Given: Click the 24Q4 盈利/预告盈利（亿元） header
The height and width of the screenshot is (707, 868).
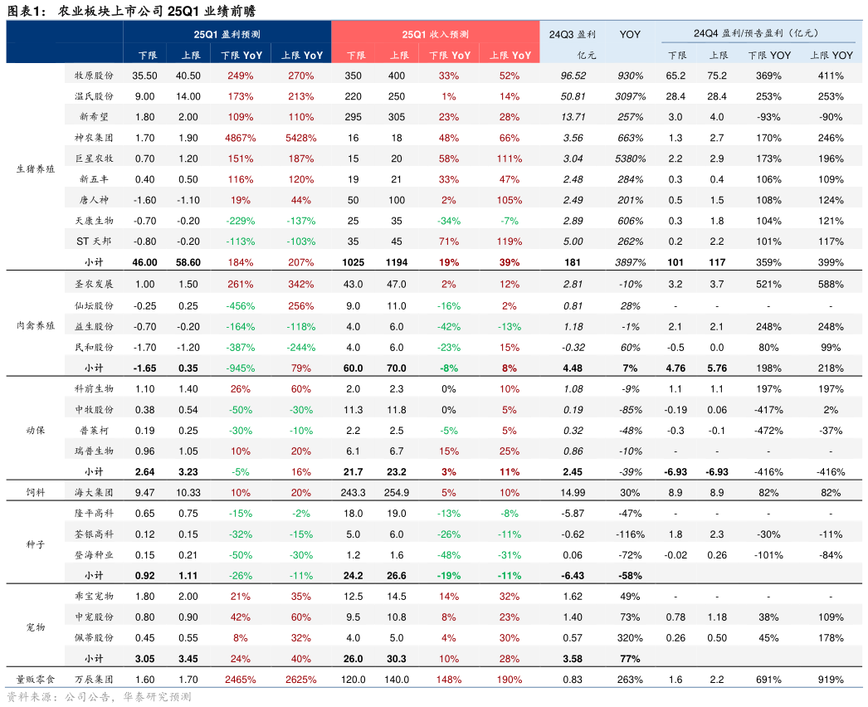Looking at the screenshot, I should coord(756,33).
